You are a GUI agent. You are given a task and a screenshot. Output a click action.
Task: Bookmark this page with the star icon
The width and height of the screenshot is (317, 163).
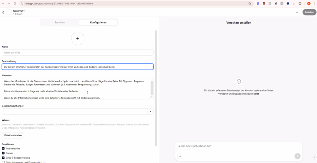coord(250,3)
